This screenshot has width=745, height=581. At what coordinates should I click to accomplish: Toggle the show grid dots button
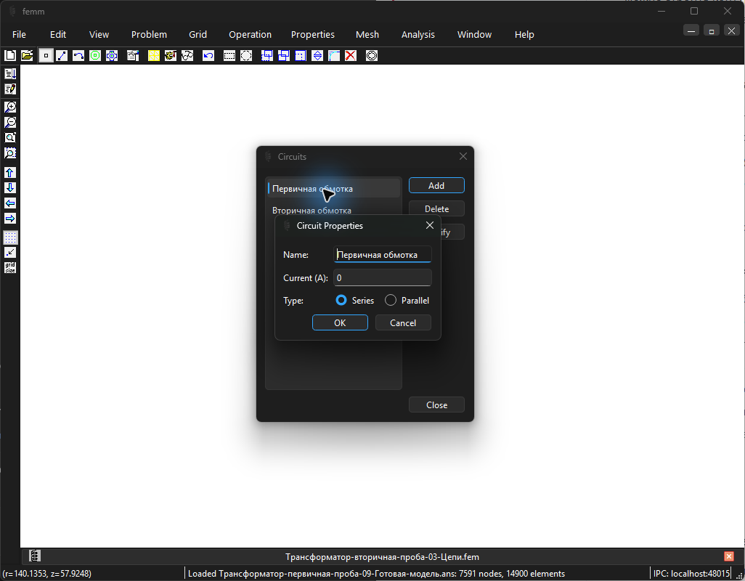10,237
